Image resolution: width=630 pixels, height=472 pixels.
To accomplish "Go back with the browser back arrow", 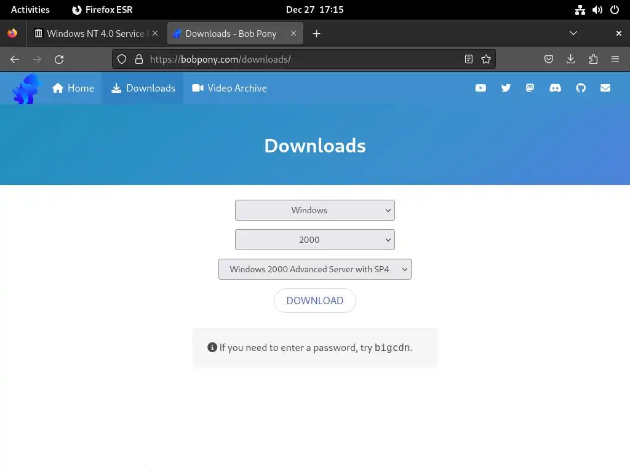I will pyautogui.click(x=15, y=60).
